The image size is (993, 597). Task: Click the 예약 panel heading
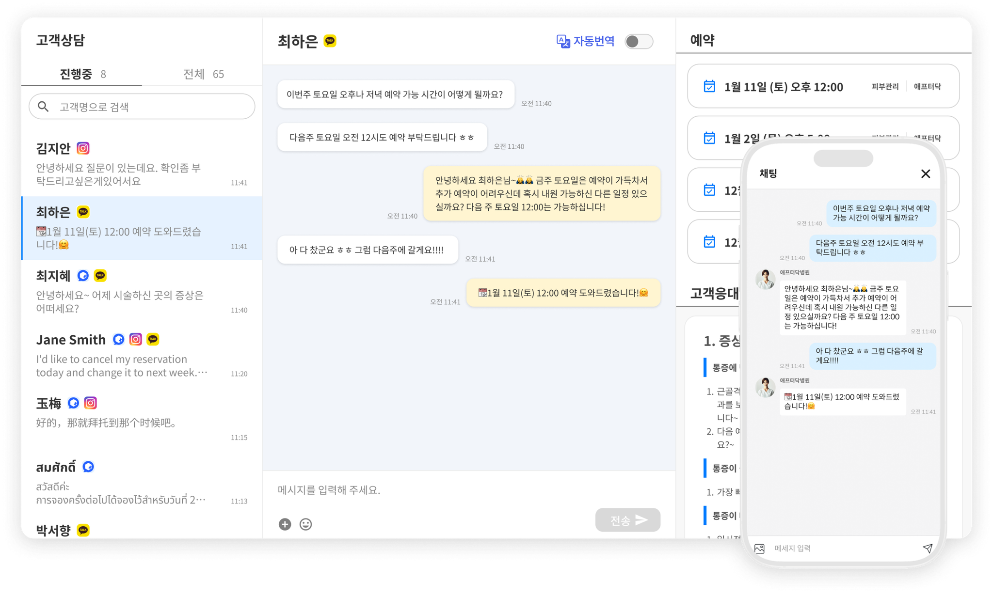pyautogui.click(x=702, y=40)
